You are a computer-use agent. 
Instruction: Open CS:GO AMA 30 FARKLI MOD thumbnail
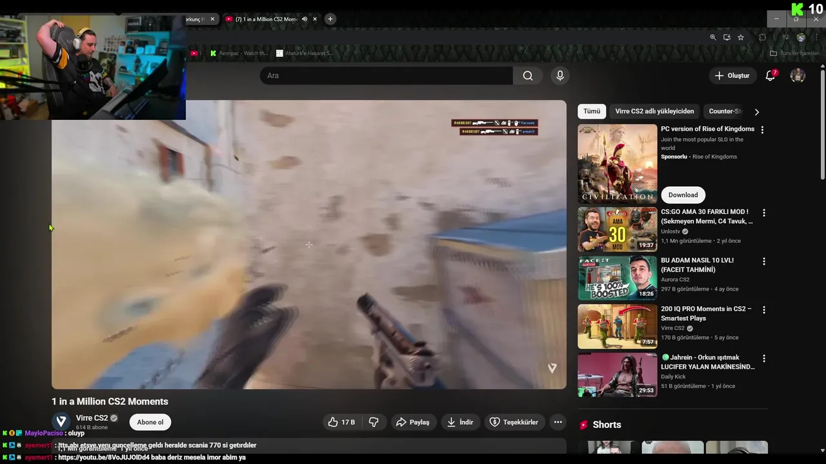(x=618, y=229)
